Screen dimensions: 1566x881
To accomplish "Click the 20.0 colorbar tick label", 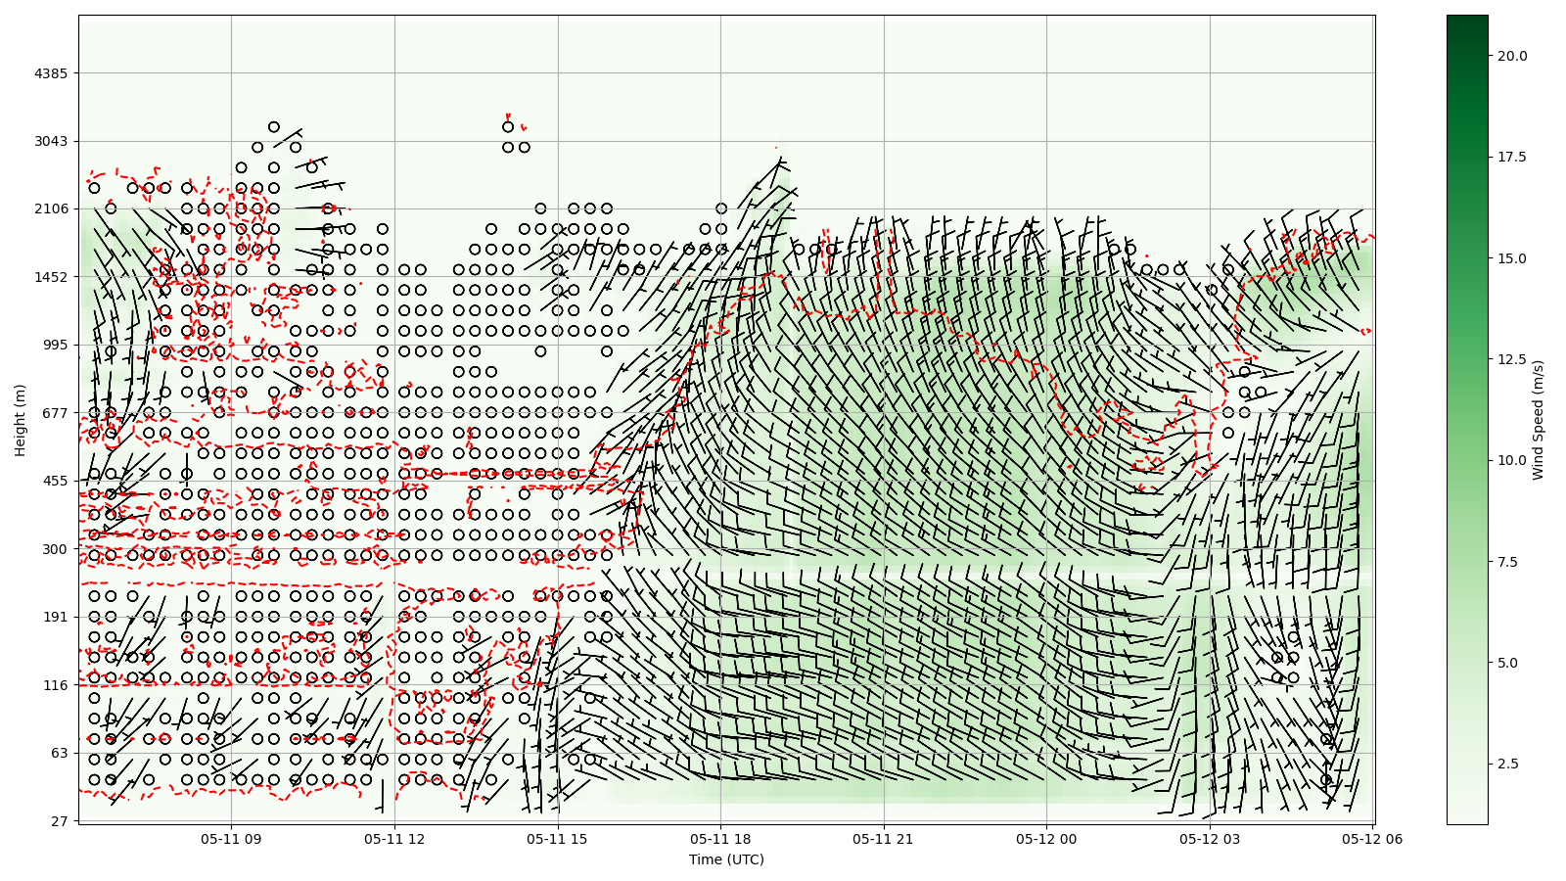I will coord(1511,56).
